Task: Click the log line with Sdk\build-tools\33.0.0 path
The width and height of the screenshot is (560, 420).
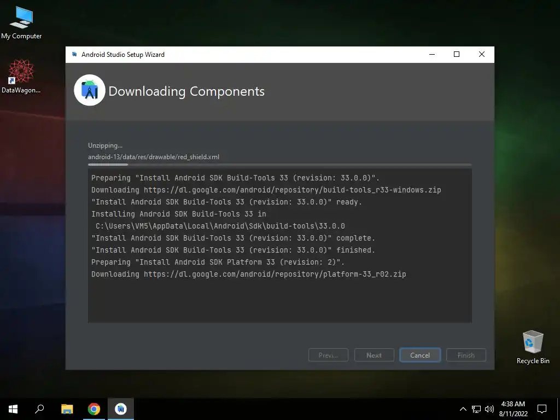Action: (220, 226)
